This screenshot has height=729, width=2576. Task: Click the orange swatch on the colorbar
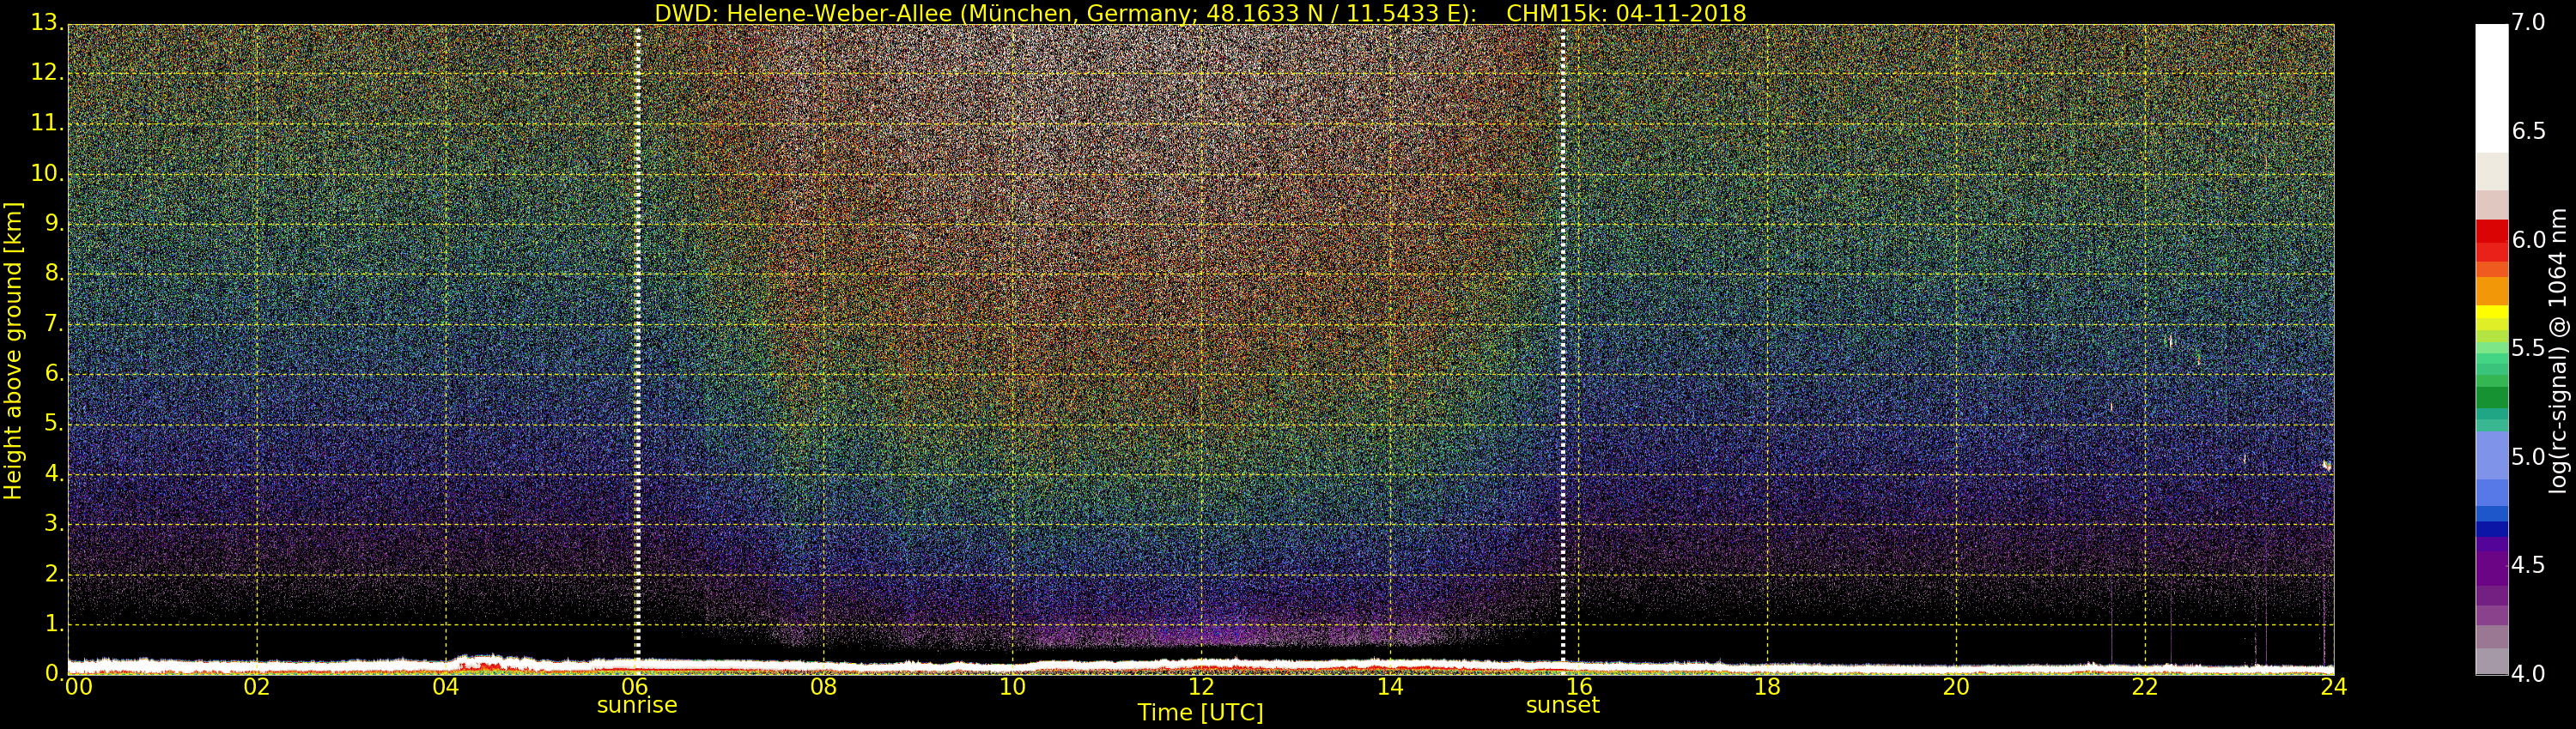coord(2491,290)
